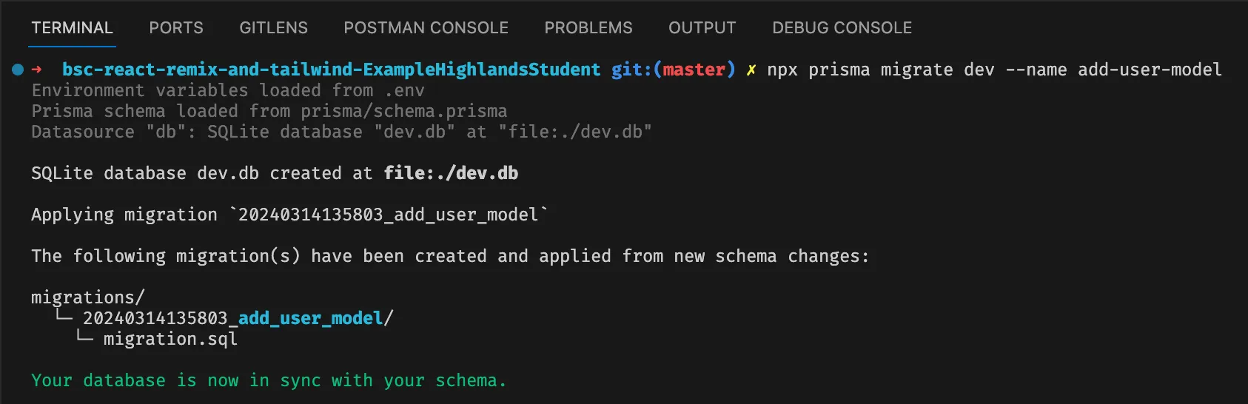This screenshot has width=1248, height=404.
Task: Switch to the TERMINAL tab
Action: click(x=72, y=28)
